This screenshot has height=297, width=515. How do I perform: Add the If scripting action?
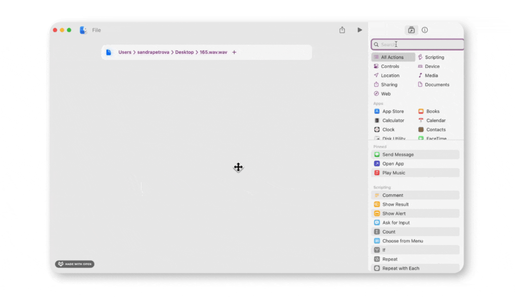415,250
